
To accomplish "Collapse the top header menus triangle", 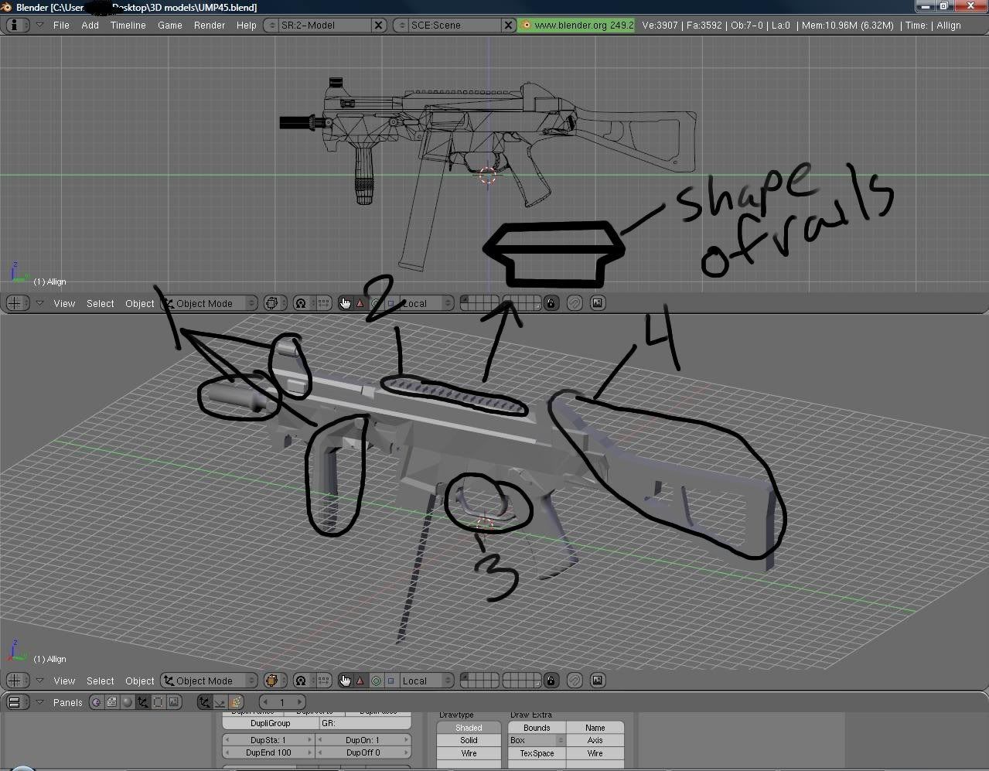I will 39,25.
